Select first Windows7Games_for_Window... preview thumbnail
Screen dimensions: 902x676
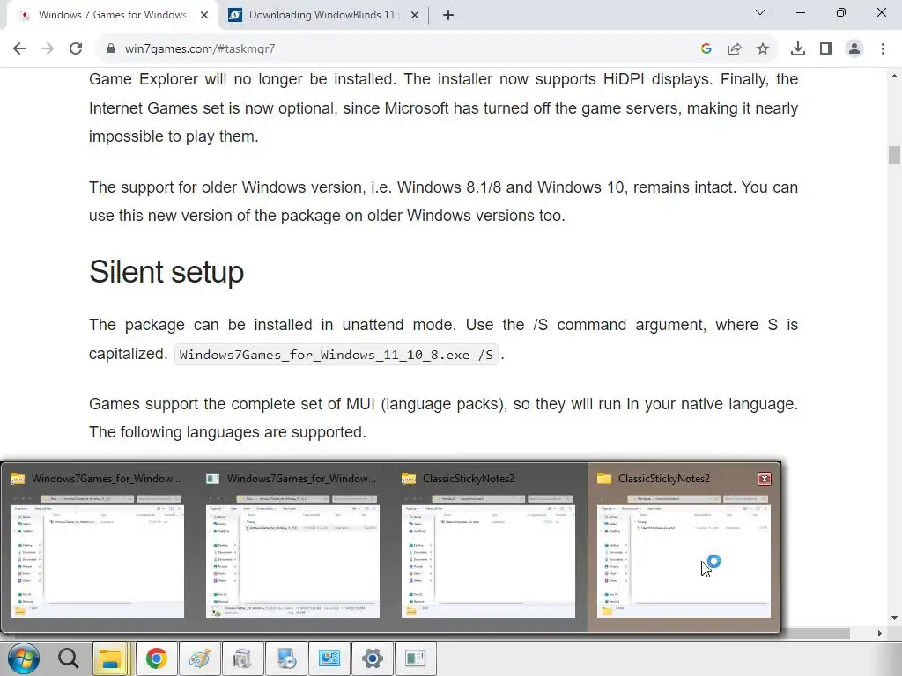point(97,555)
